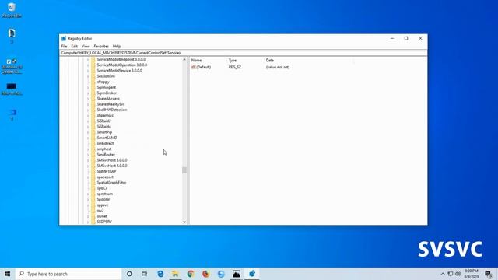Click the folder icon beside SMSvcHost 4.0.0.0
The height and width of the screenshot is (280, 498).
(x=93, y=166)
